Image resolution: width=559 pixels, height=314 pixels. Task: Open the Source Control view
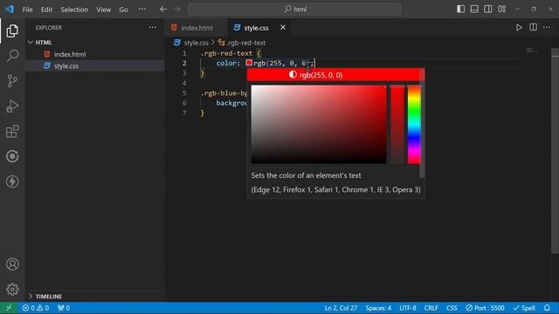click(12, 81)
